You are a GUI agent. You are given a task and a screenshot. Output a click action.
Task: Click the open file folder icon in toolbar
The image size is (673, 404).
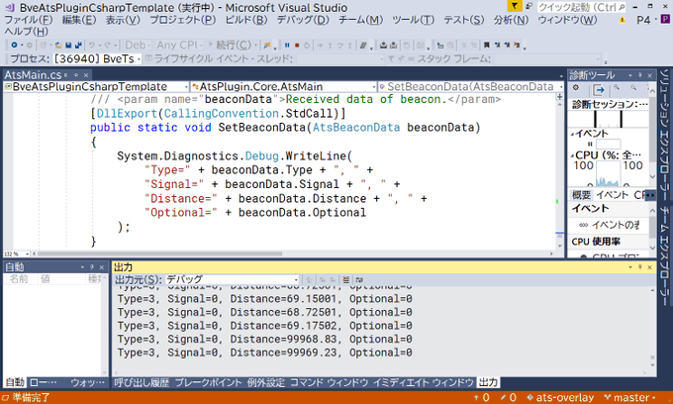58,45
